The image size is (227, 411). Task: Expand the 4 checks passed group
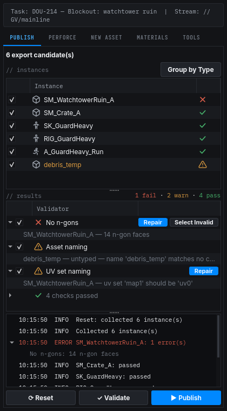(10, 295)
